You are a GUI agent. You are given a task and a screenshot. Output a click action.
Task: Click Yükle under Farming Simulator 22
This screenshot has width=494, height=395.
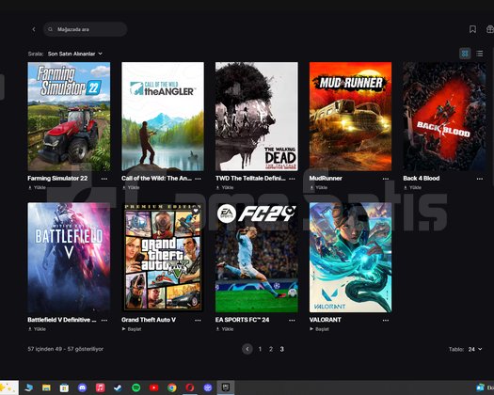37,187
